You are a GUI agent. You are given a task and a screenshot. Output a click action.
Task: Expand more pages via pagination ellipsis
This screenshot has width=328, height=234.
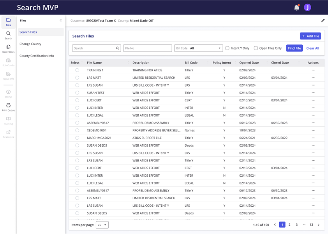click(x=304, y=225)
